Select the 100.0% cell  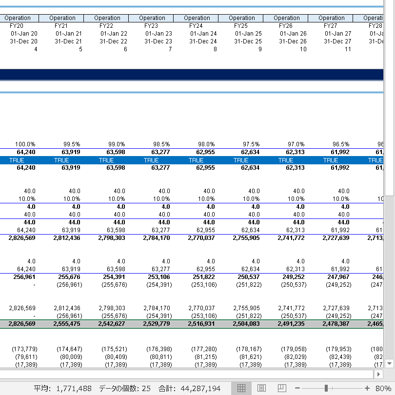coord(25,144)
